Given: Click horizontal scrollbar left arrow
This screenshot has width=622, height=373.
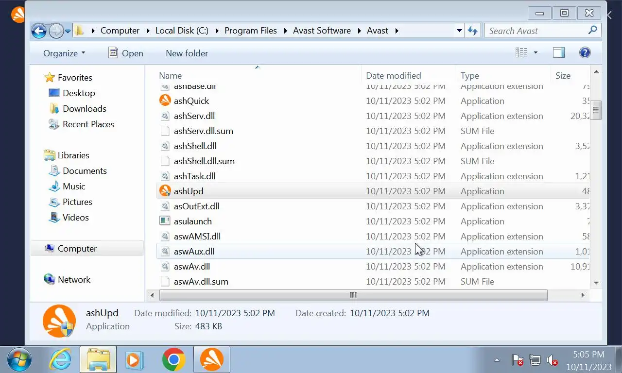Looking at the screenshot, I should click(x=152, y=295).
